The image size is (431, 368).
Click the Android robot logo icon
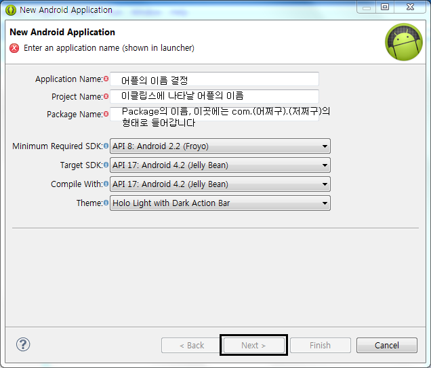(x=404, y=42)
